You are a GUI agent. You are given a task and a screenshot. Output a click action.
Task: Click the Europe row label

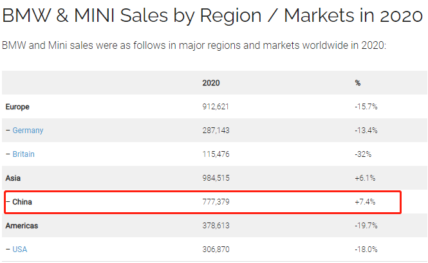pyautogui.click(x=18, y=107)
